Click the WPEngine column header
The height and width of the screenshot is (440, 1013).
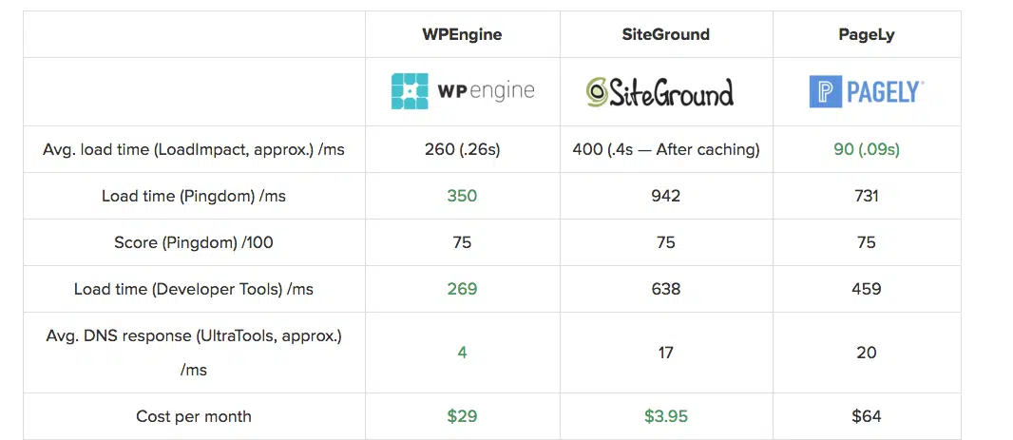(x=462, y=34)
